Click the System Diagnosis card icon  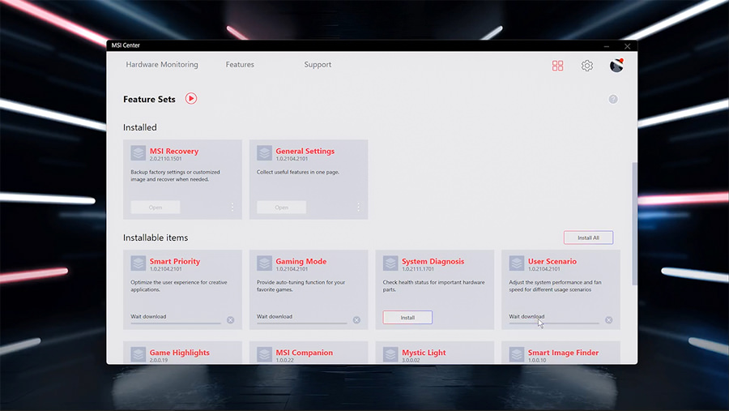coord(390,263)
